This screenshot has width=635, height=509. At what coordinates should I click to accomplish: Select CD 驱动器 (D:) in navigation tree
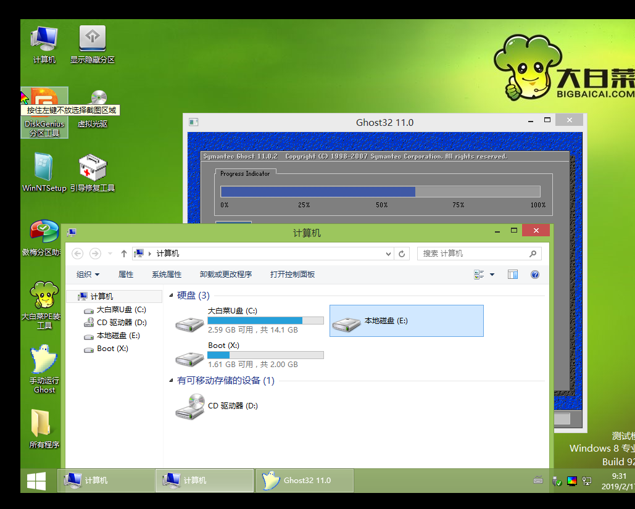pyautogui.click(x=115, y=323)
